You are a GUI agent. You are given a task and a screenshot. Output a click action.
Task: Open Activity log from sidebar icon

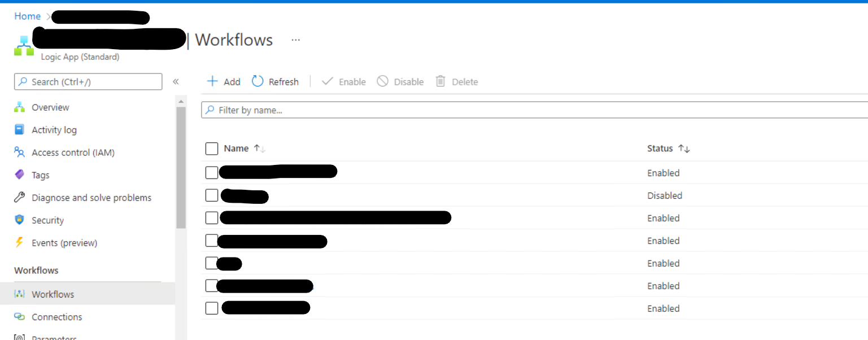(20, 130)
